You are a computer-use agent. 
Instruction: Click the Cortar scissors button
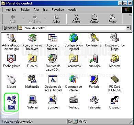point(76,19)
